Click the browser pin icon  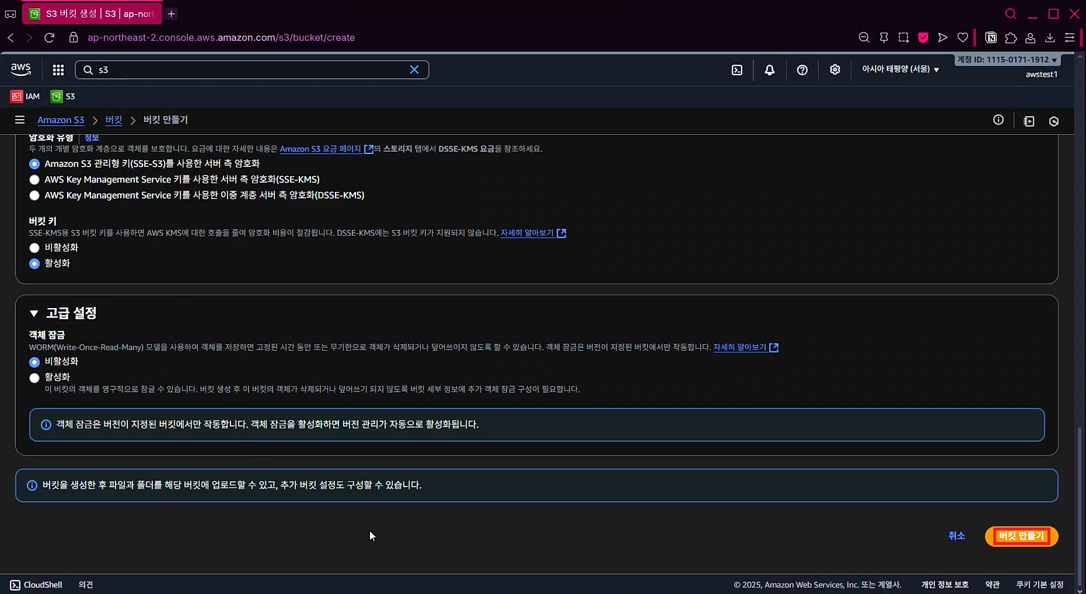(884, 37)
